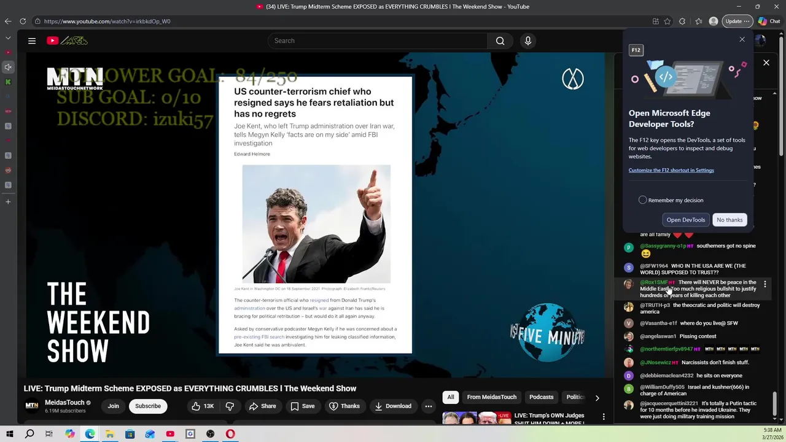Image resolution: width=786 pixels, height=442 pixels.
Task: Click chat user @WilliamDuffy505
Action: [662, 387]
